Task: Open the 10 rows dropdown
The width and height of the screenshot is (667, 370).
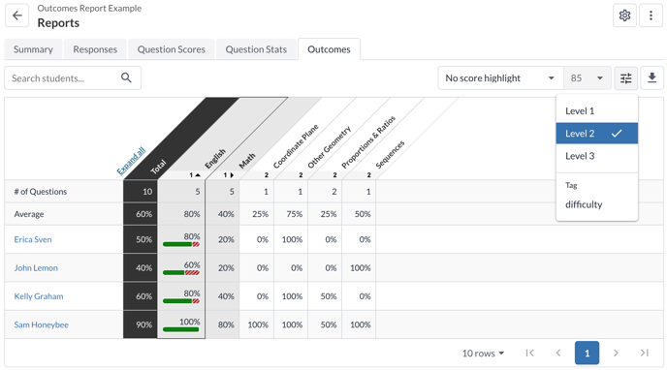Action: (483, 353)
